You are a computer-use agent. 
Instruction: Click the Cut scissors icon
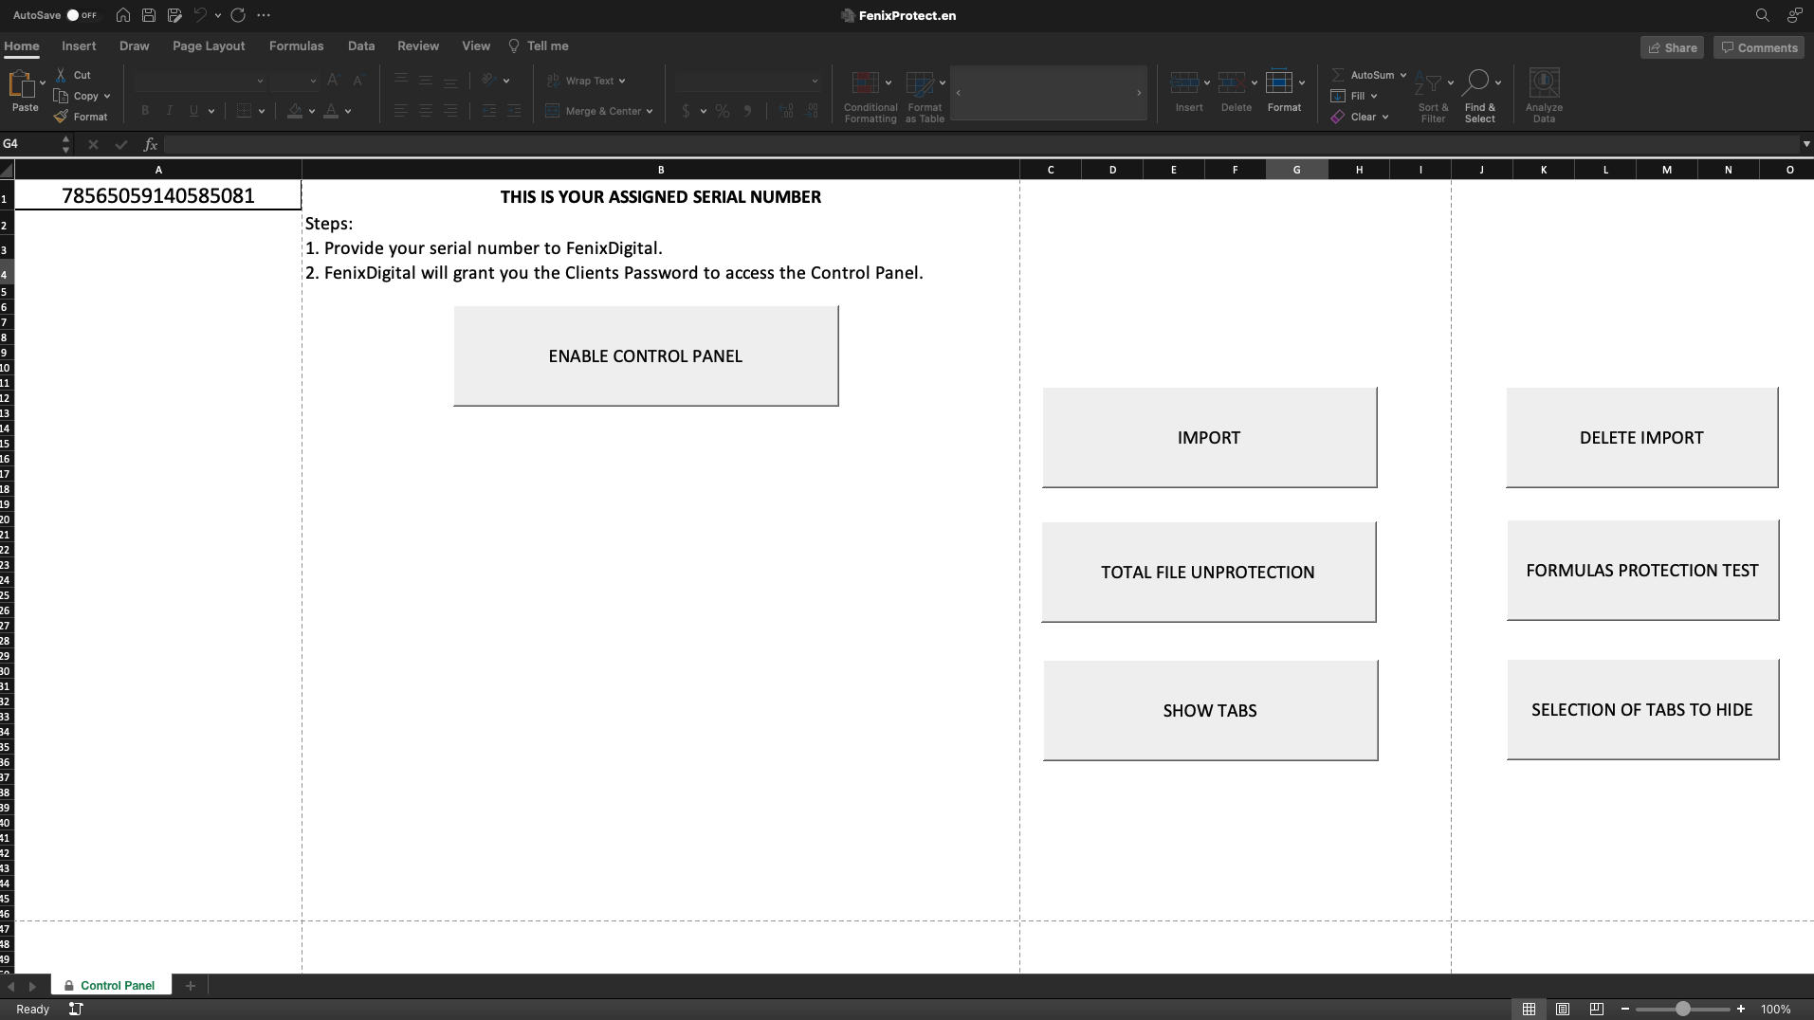pos(61,75)
